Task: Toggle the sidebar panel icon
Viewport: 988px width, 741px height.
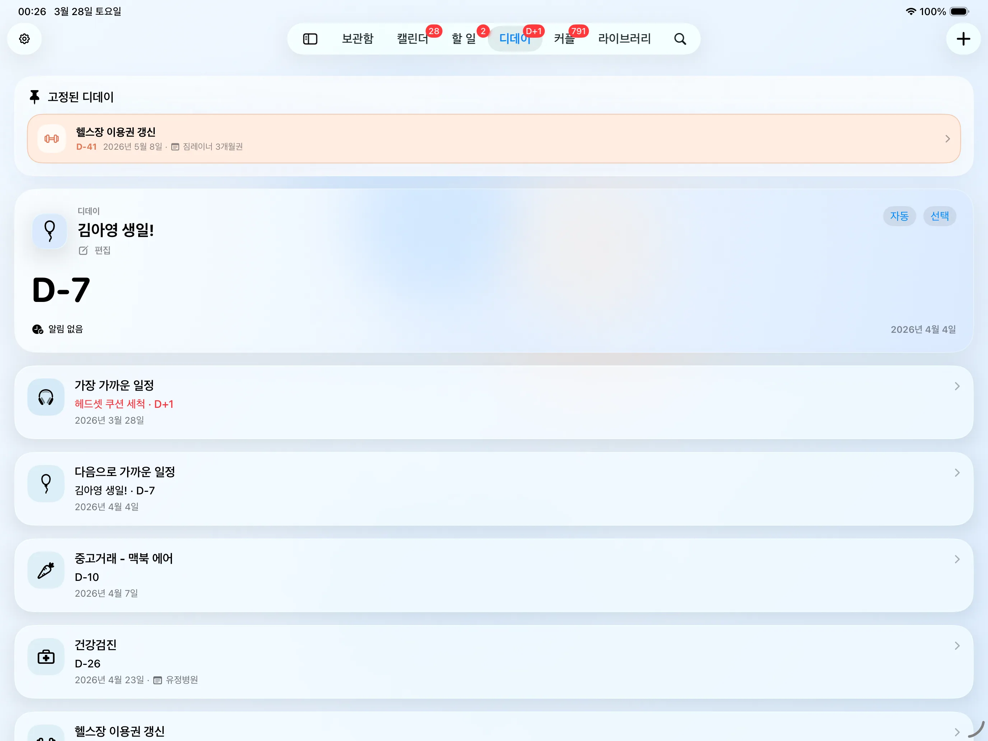Action: (x=310, y=39)
